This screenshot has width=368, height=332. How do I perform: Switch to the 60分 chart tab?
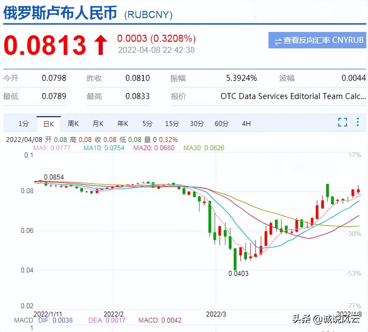tap(222, 124)
